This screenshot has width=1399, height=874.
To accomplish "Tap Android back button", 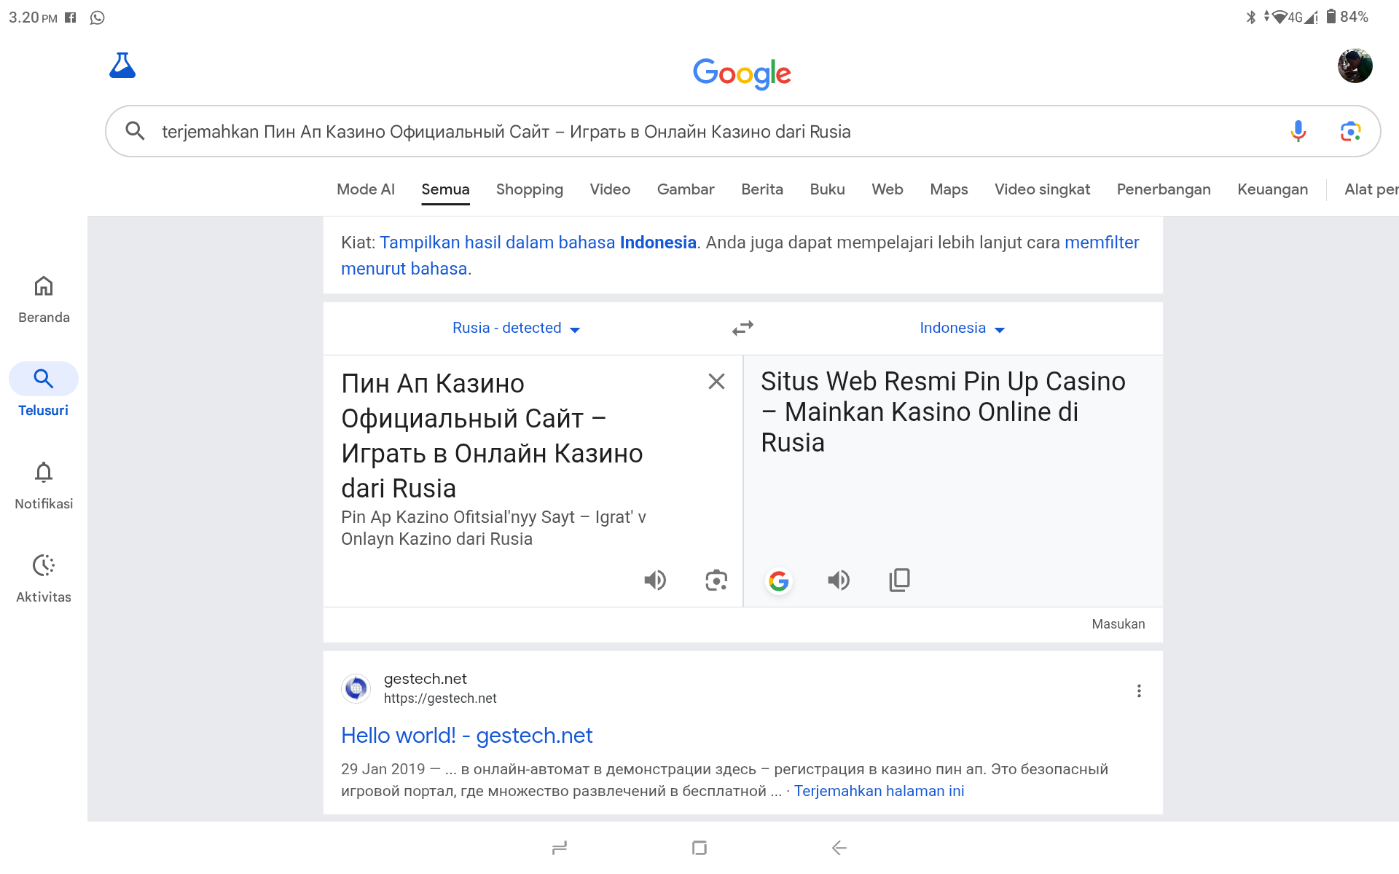I will [x=839, y=848].
